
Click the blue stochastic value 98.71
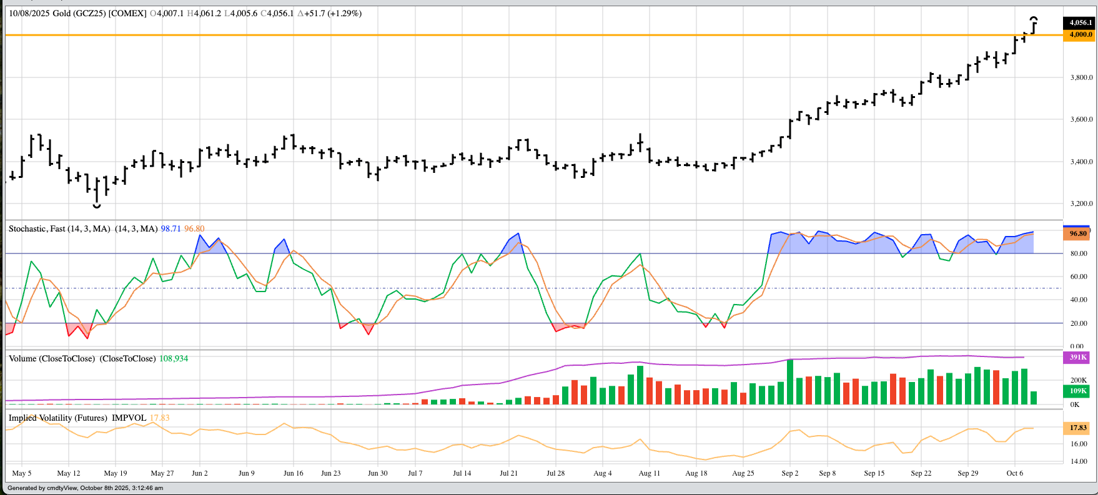[x=171, y=229]
